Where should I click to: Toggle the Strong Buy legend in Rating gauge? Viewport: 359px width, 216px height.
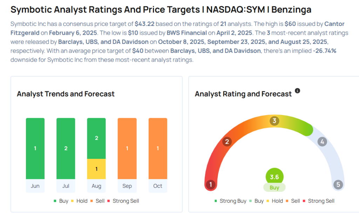click(x=230, y=201)
